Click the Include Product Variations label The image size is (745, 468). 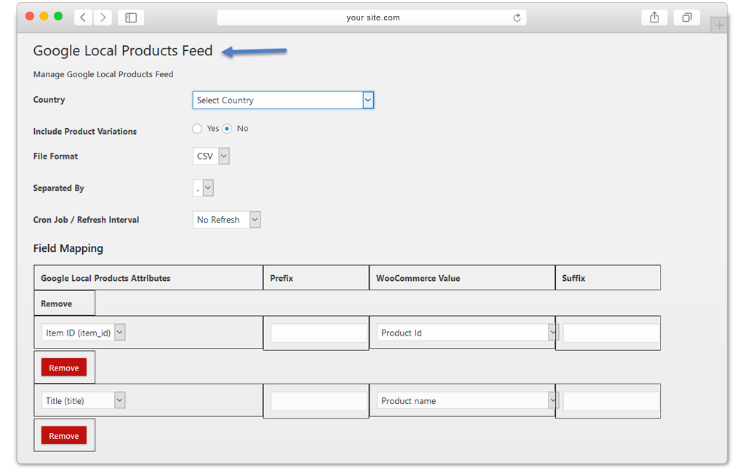point(85,131)
